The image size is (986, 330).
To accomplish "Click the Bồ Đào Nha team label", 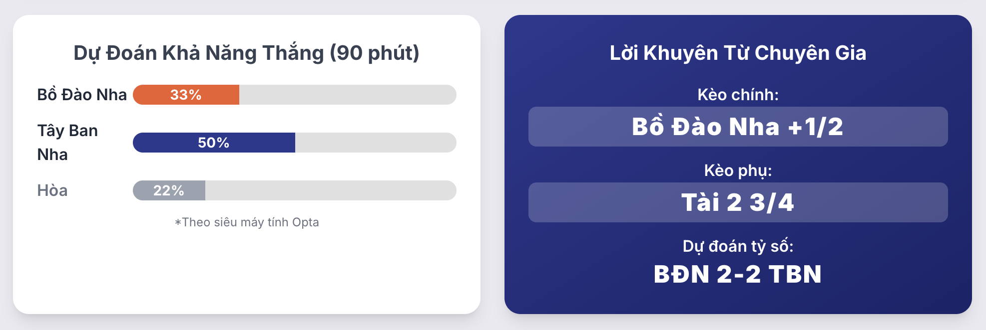I will pos(82,95).
